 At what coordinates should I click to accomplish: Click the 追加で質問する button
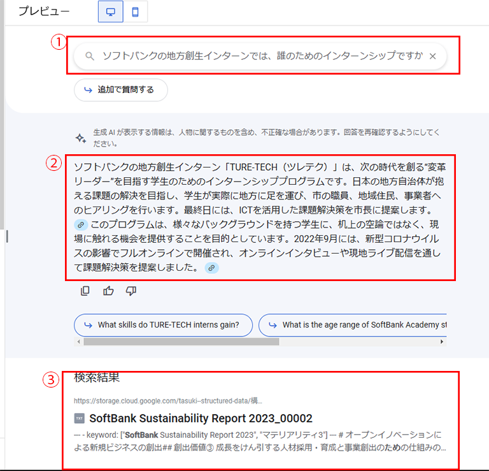click(x=121, y=90)
